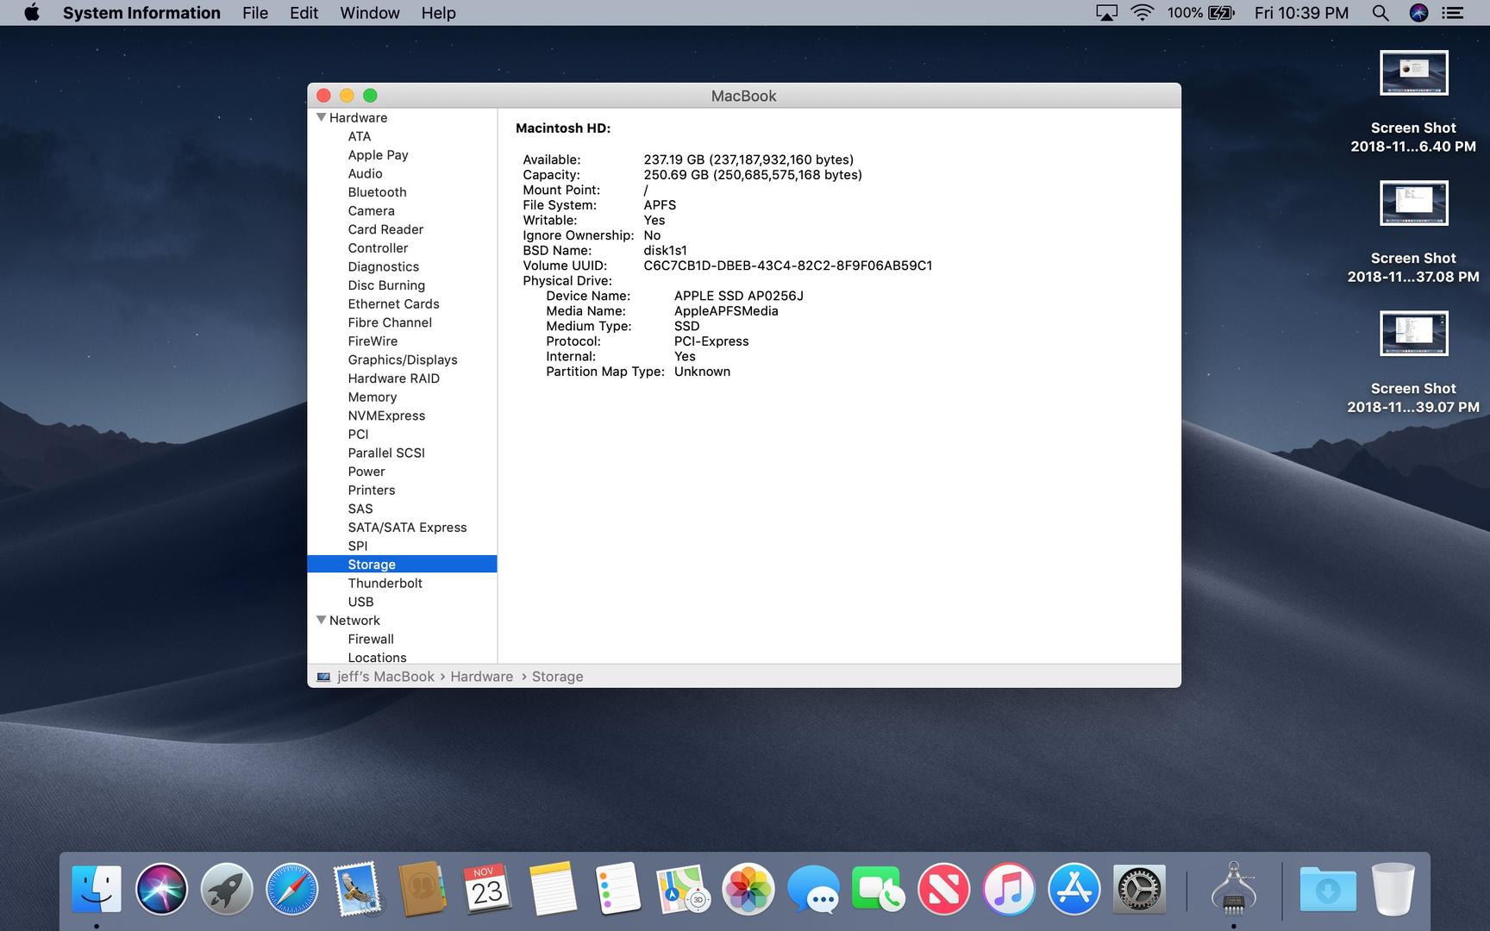Image resolution: width=1490 pixels, height=931 pixels.
Task: Open the System Information app menu
Action: point(141,13)
